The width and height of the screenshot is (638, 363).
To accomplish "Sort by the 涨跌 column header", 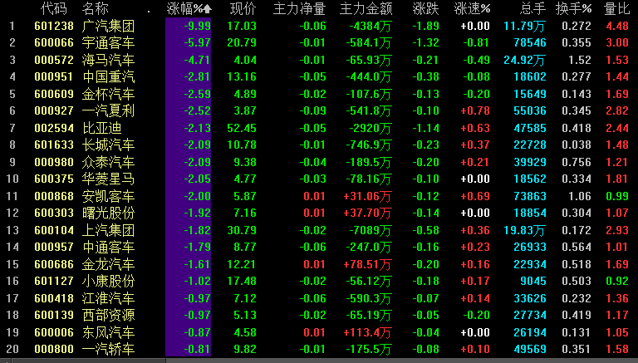I will 425,8.
